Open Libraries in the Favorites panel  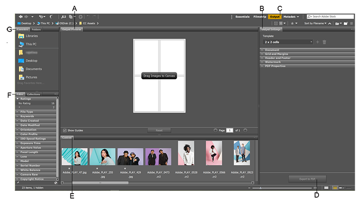click(32, 36)
